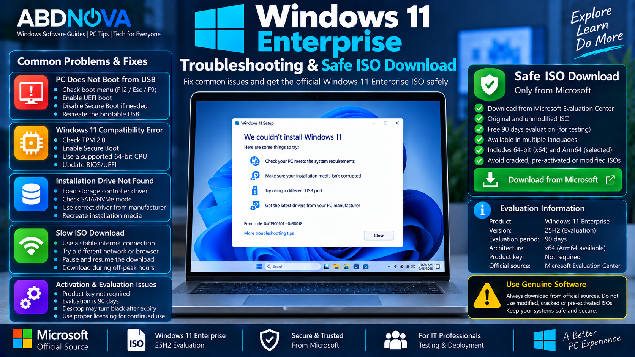
Task: Click the blue info icon beside Evaluation Information
Action: pos(482,209)
